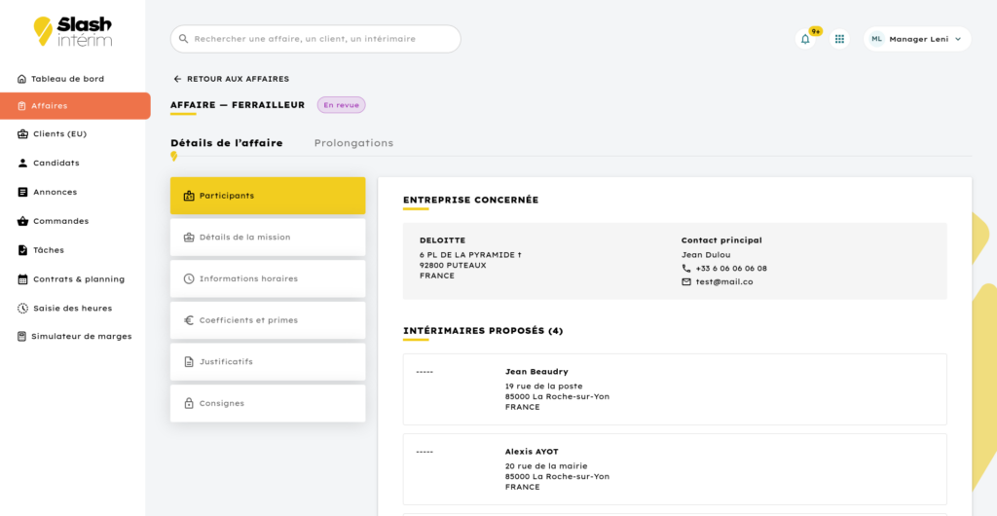Click the ML avatar circle
Screen dimensions: 997x516
877,39
